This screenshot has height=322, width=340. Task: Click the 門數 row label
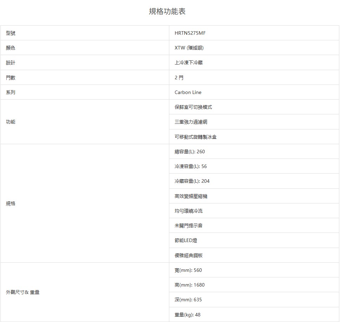[x=11, y=78]
